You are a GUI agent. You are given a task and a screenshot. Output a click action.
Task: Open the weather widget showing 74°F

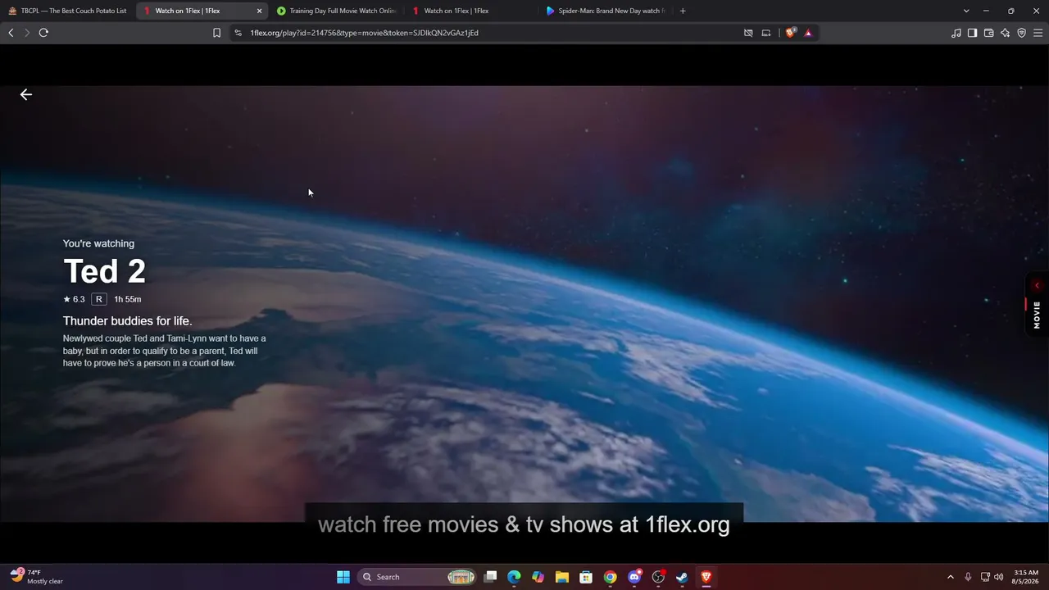(37, 577)
